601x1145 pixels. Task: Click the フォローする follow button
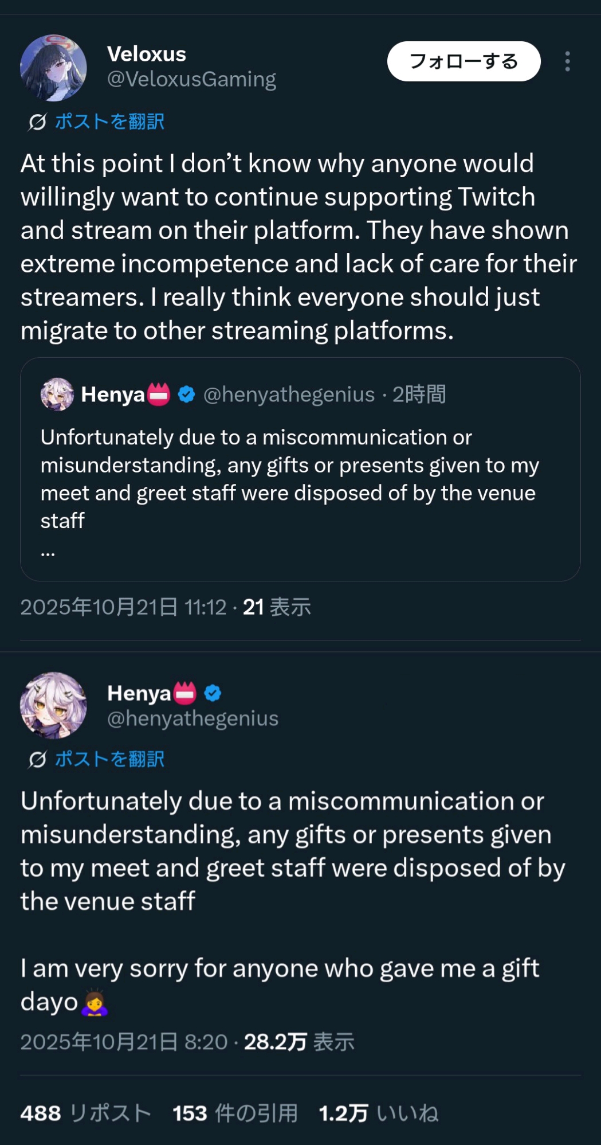tap(463, 61)
